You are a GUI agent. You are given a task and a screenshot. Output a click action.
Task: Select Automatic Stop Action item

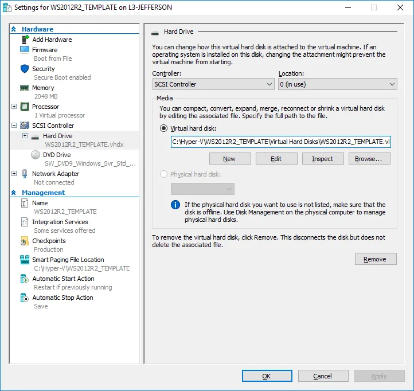(63, 298)
